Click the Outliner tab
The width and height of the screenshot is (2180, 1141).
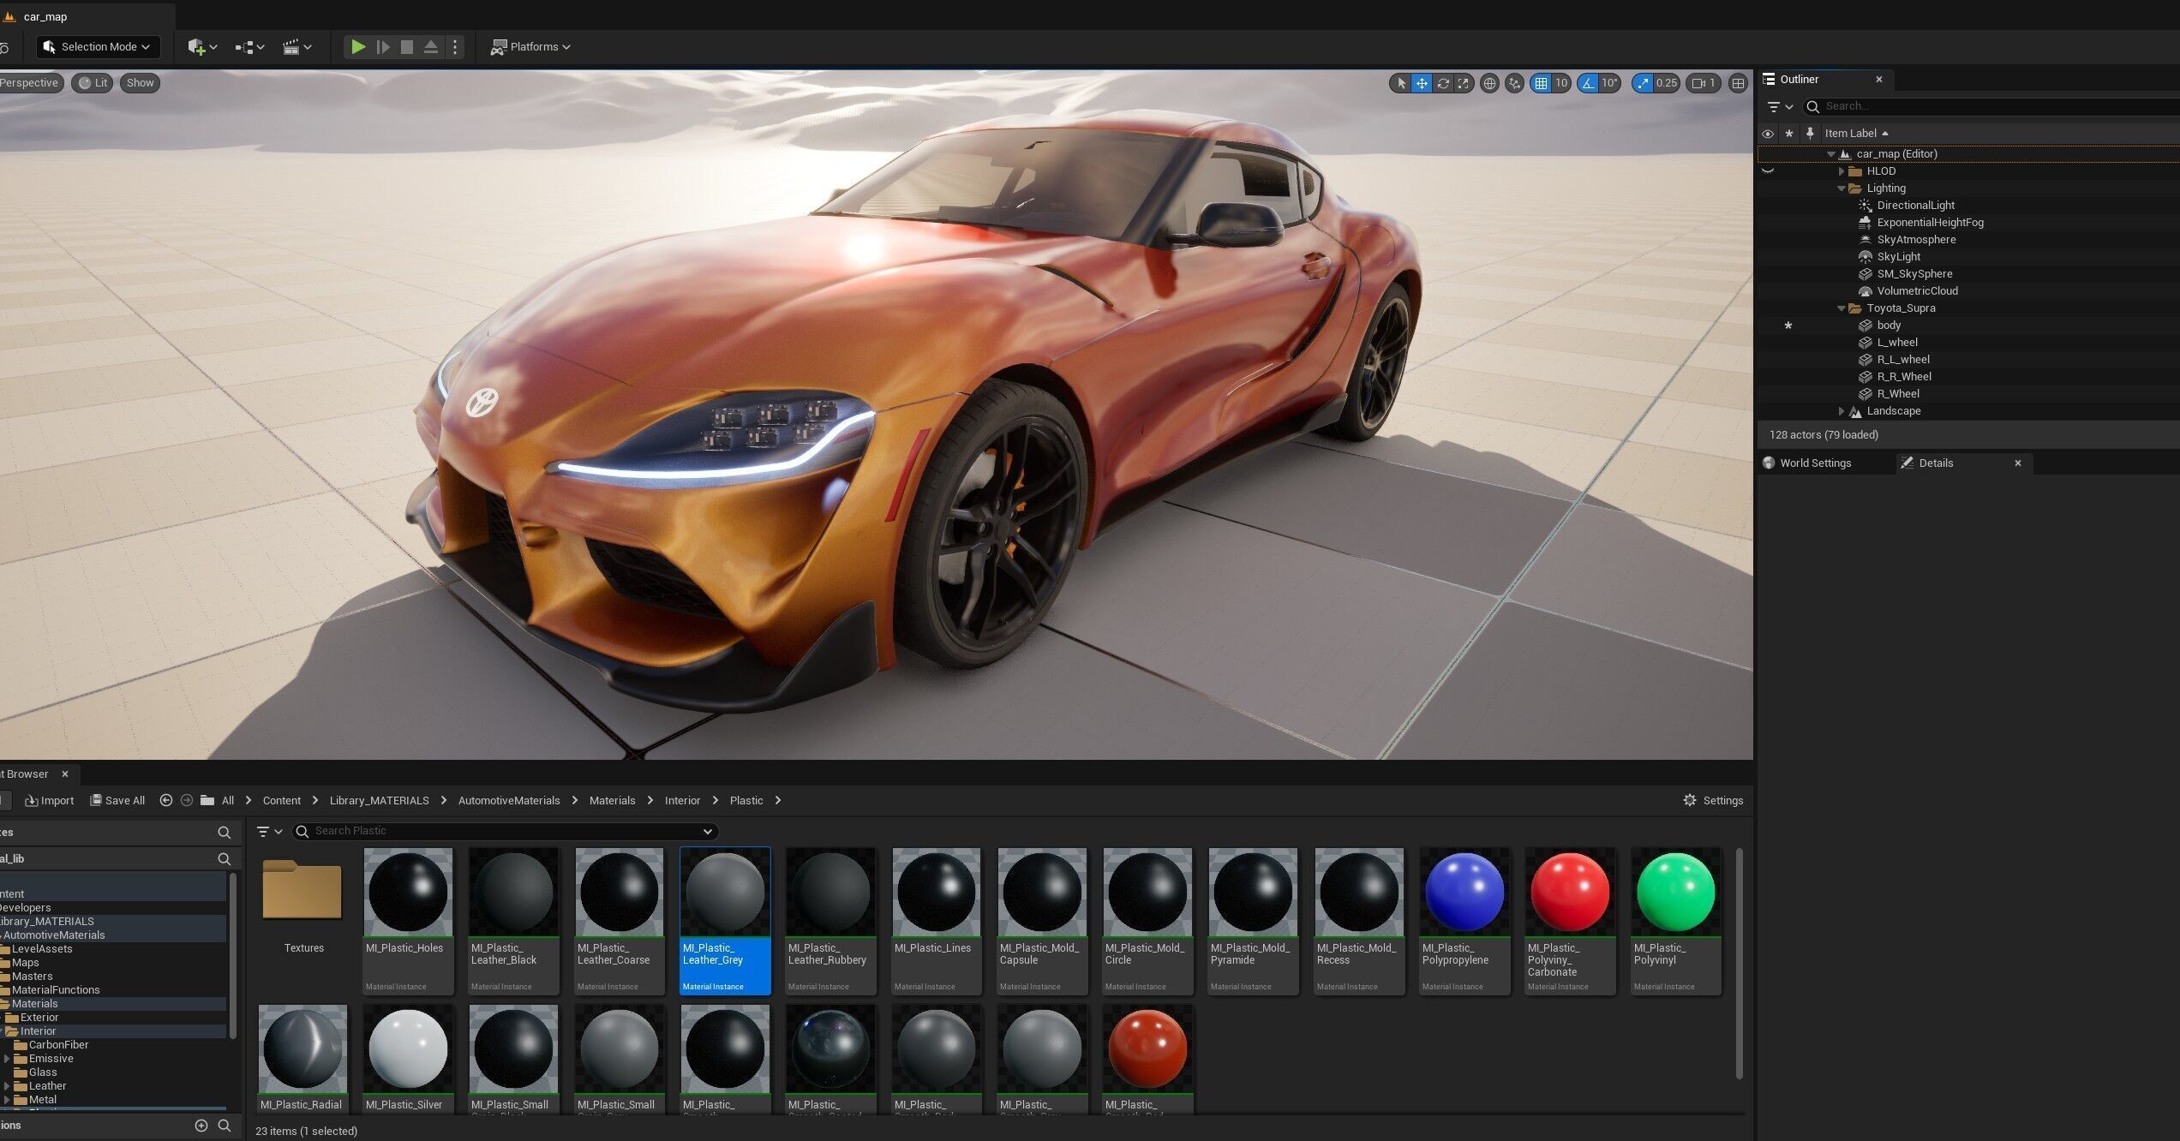pos(1799,80)
